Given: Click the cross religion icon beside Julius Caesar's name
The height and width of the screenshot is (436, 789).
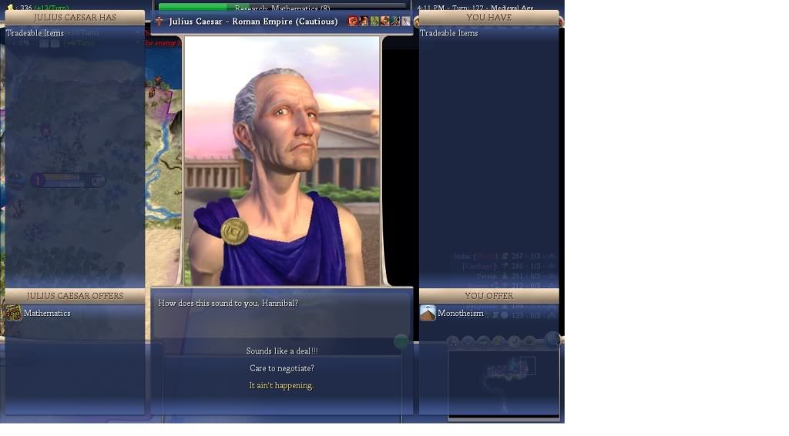Looking at the screenshot, I should 159,21.
